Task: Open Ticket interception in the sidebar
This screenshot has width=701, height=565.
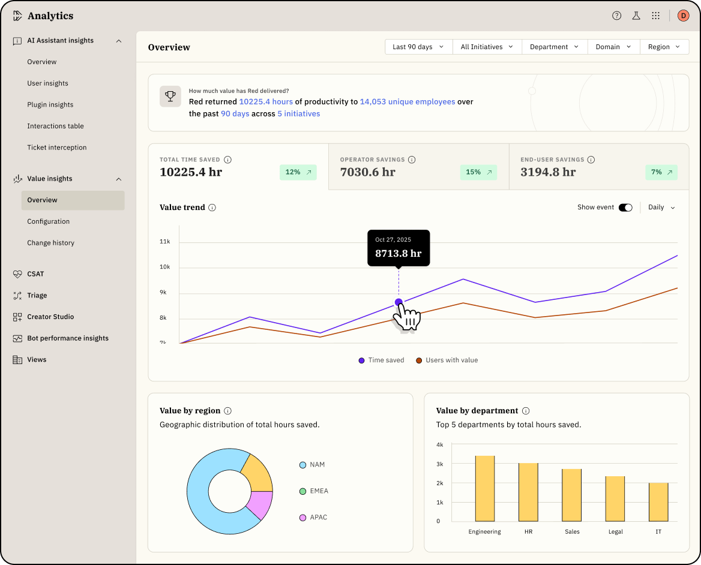Action: pos(57,148)
